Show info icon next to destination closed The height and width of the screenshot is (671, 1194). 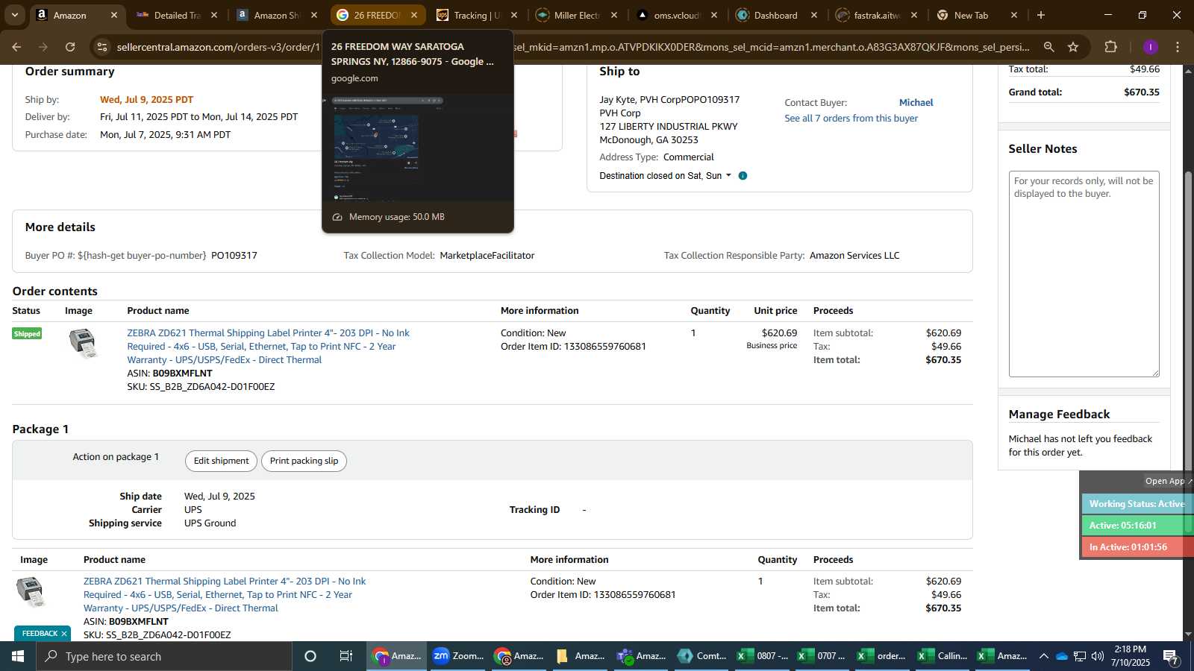coord(743,176)
